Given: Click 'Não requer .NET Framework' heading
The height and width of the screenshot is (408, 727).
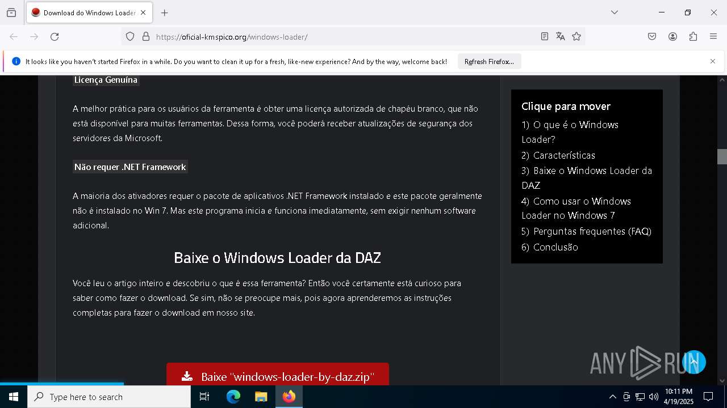Looking at the screenshot, I should coord(130,167).
